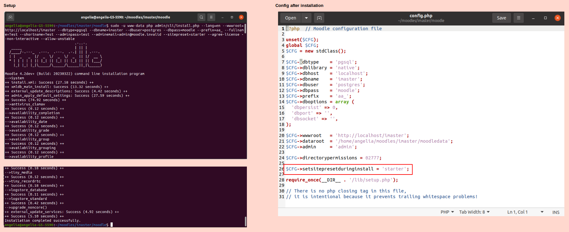Click the terminal title angelia@angelia-G5-5590
The image size is (569, 232).
(125, 17)
